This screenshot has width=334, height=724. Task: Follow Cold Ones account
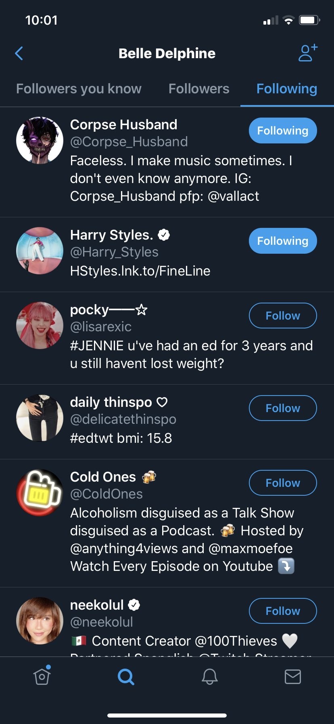coord(282,483)
